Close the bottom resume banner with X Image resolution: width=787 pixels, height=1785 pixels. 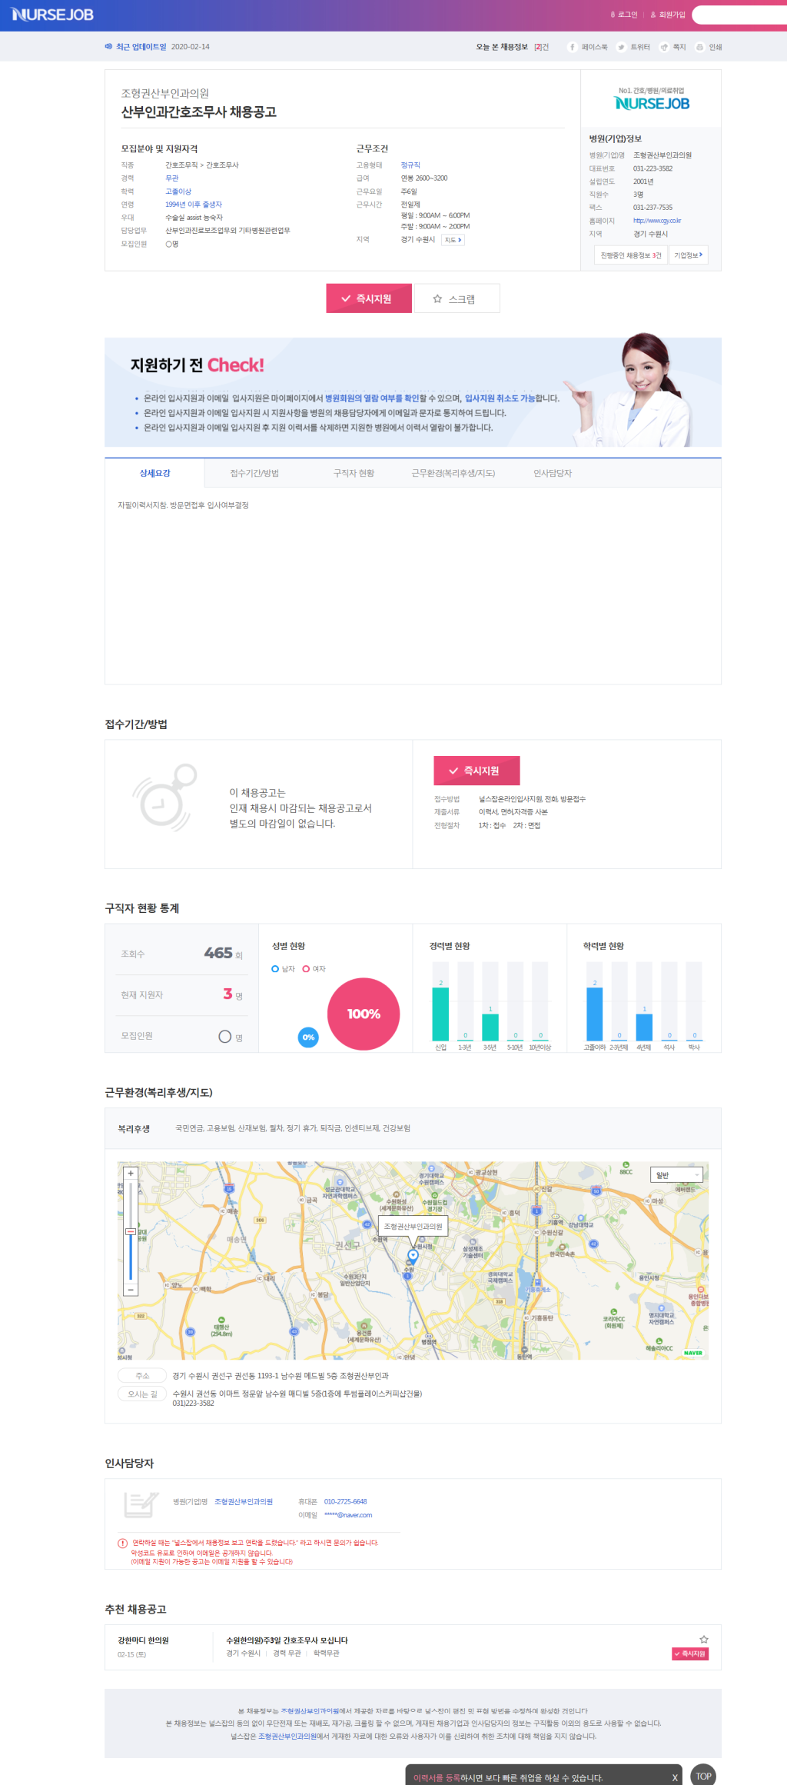click(x=675, y=1777)
